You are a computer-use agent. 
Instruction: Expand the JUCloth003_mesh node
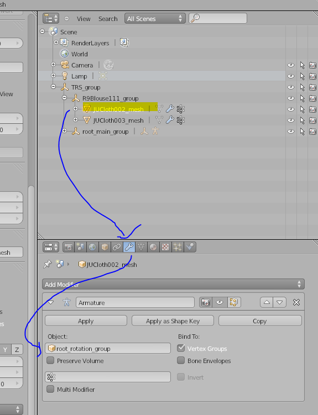pyautogui.click(x=75, y=120)
